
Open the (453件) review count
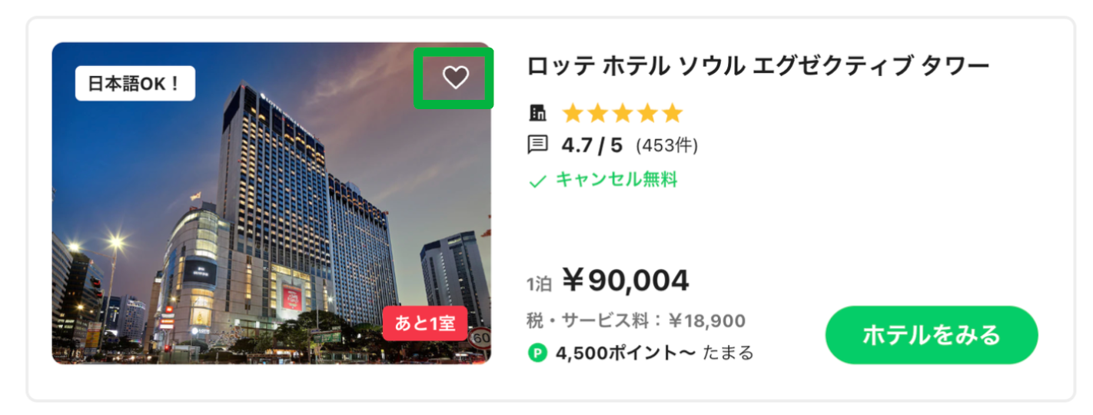click(666, 145)
